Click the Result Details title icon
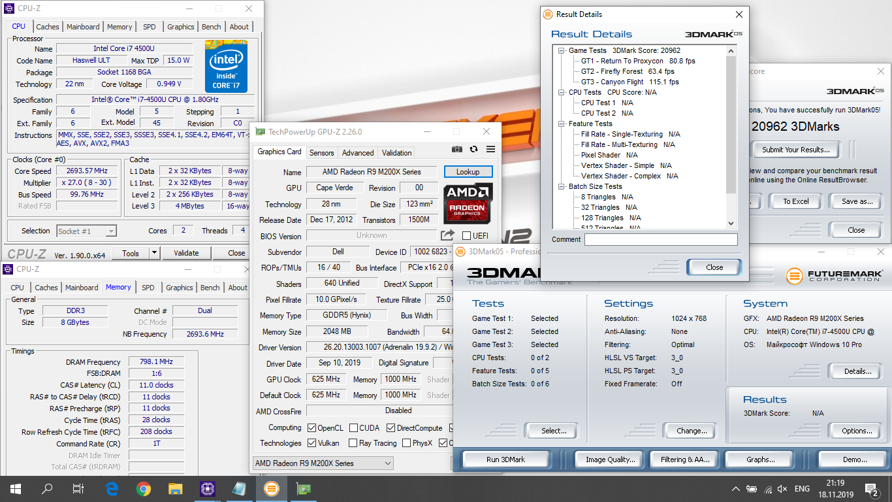The image size is (892, 502). point(548,14)
